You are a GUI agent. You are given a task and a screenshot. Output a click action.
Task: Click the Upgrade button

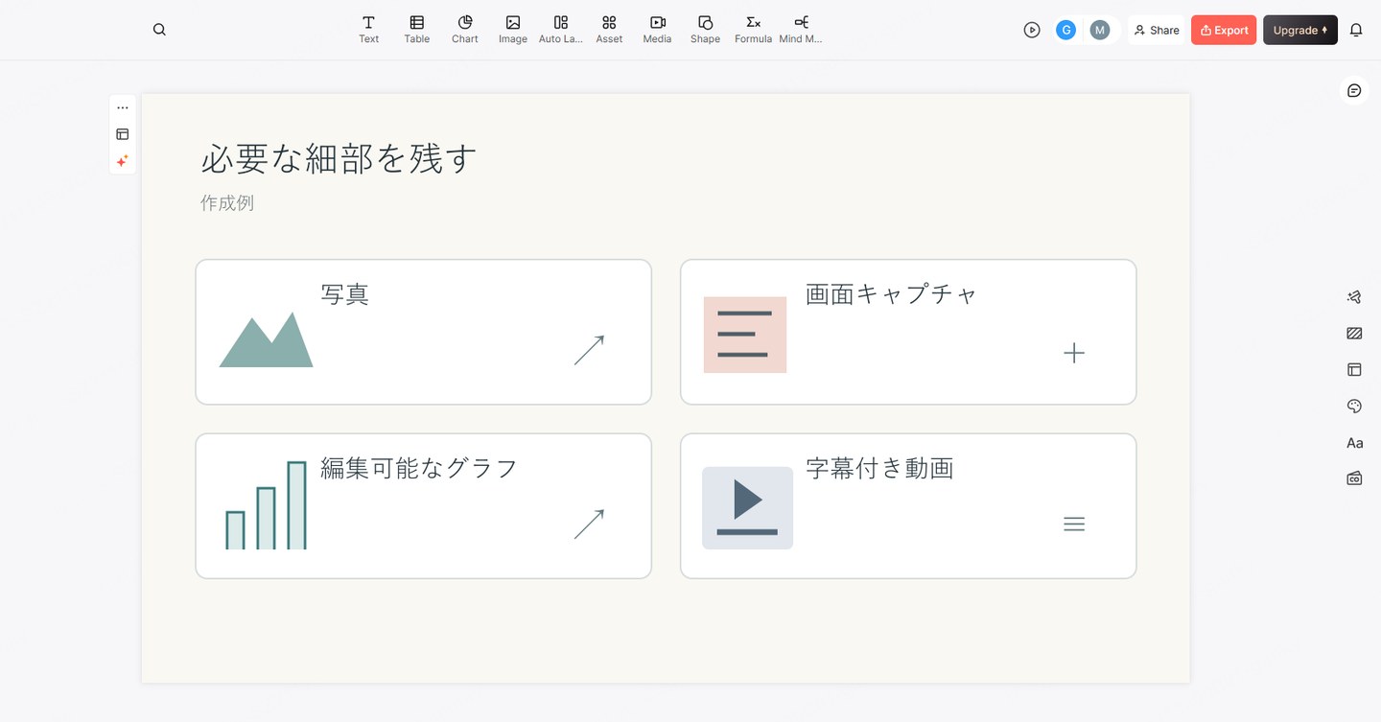[x=1300, y=30]
